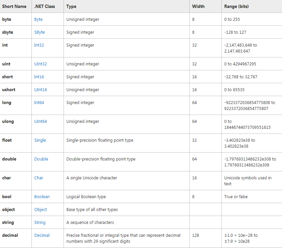Click the Range (bits) column header
The width and height of the screenshot is (282, 248).
coord(236,7)
